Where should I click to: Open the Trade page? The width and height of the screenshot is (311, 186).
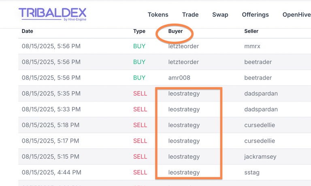click(x=190, y=15)
